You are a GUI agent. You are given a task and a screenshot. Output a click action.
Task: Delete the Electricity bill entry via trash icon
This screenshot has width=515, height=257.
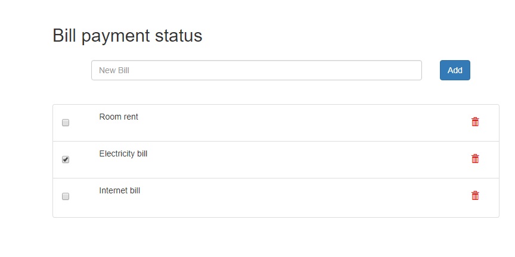coord(475,159)
